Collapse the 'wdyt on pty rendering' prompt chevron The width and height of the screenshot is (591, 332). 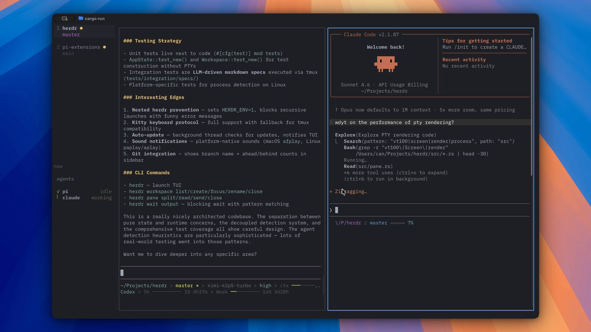pyautogui.click(x=330, y=122)
